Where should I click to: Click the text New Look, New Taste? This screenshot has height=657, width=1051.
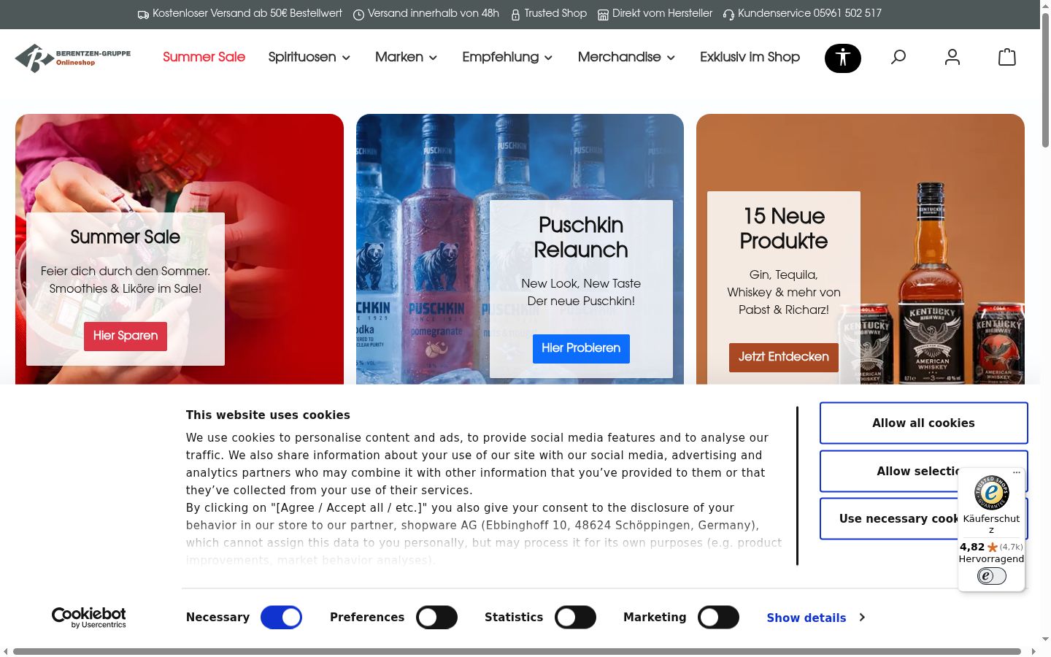tap(581, 283)
